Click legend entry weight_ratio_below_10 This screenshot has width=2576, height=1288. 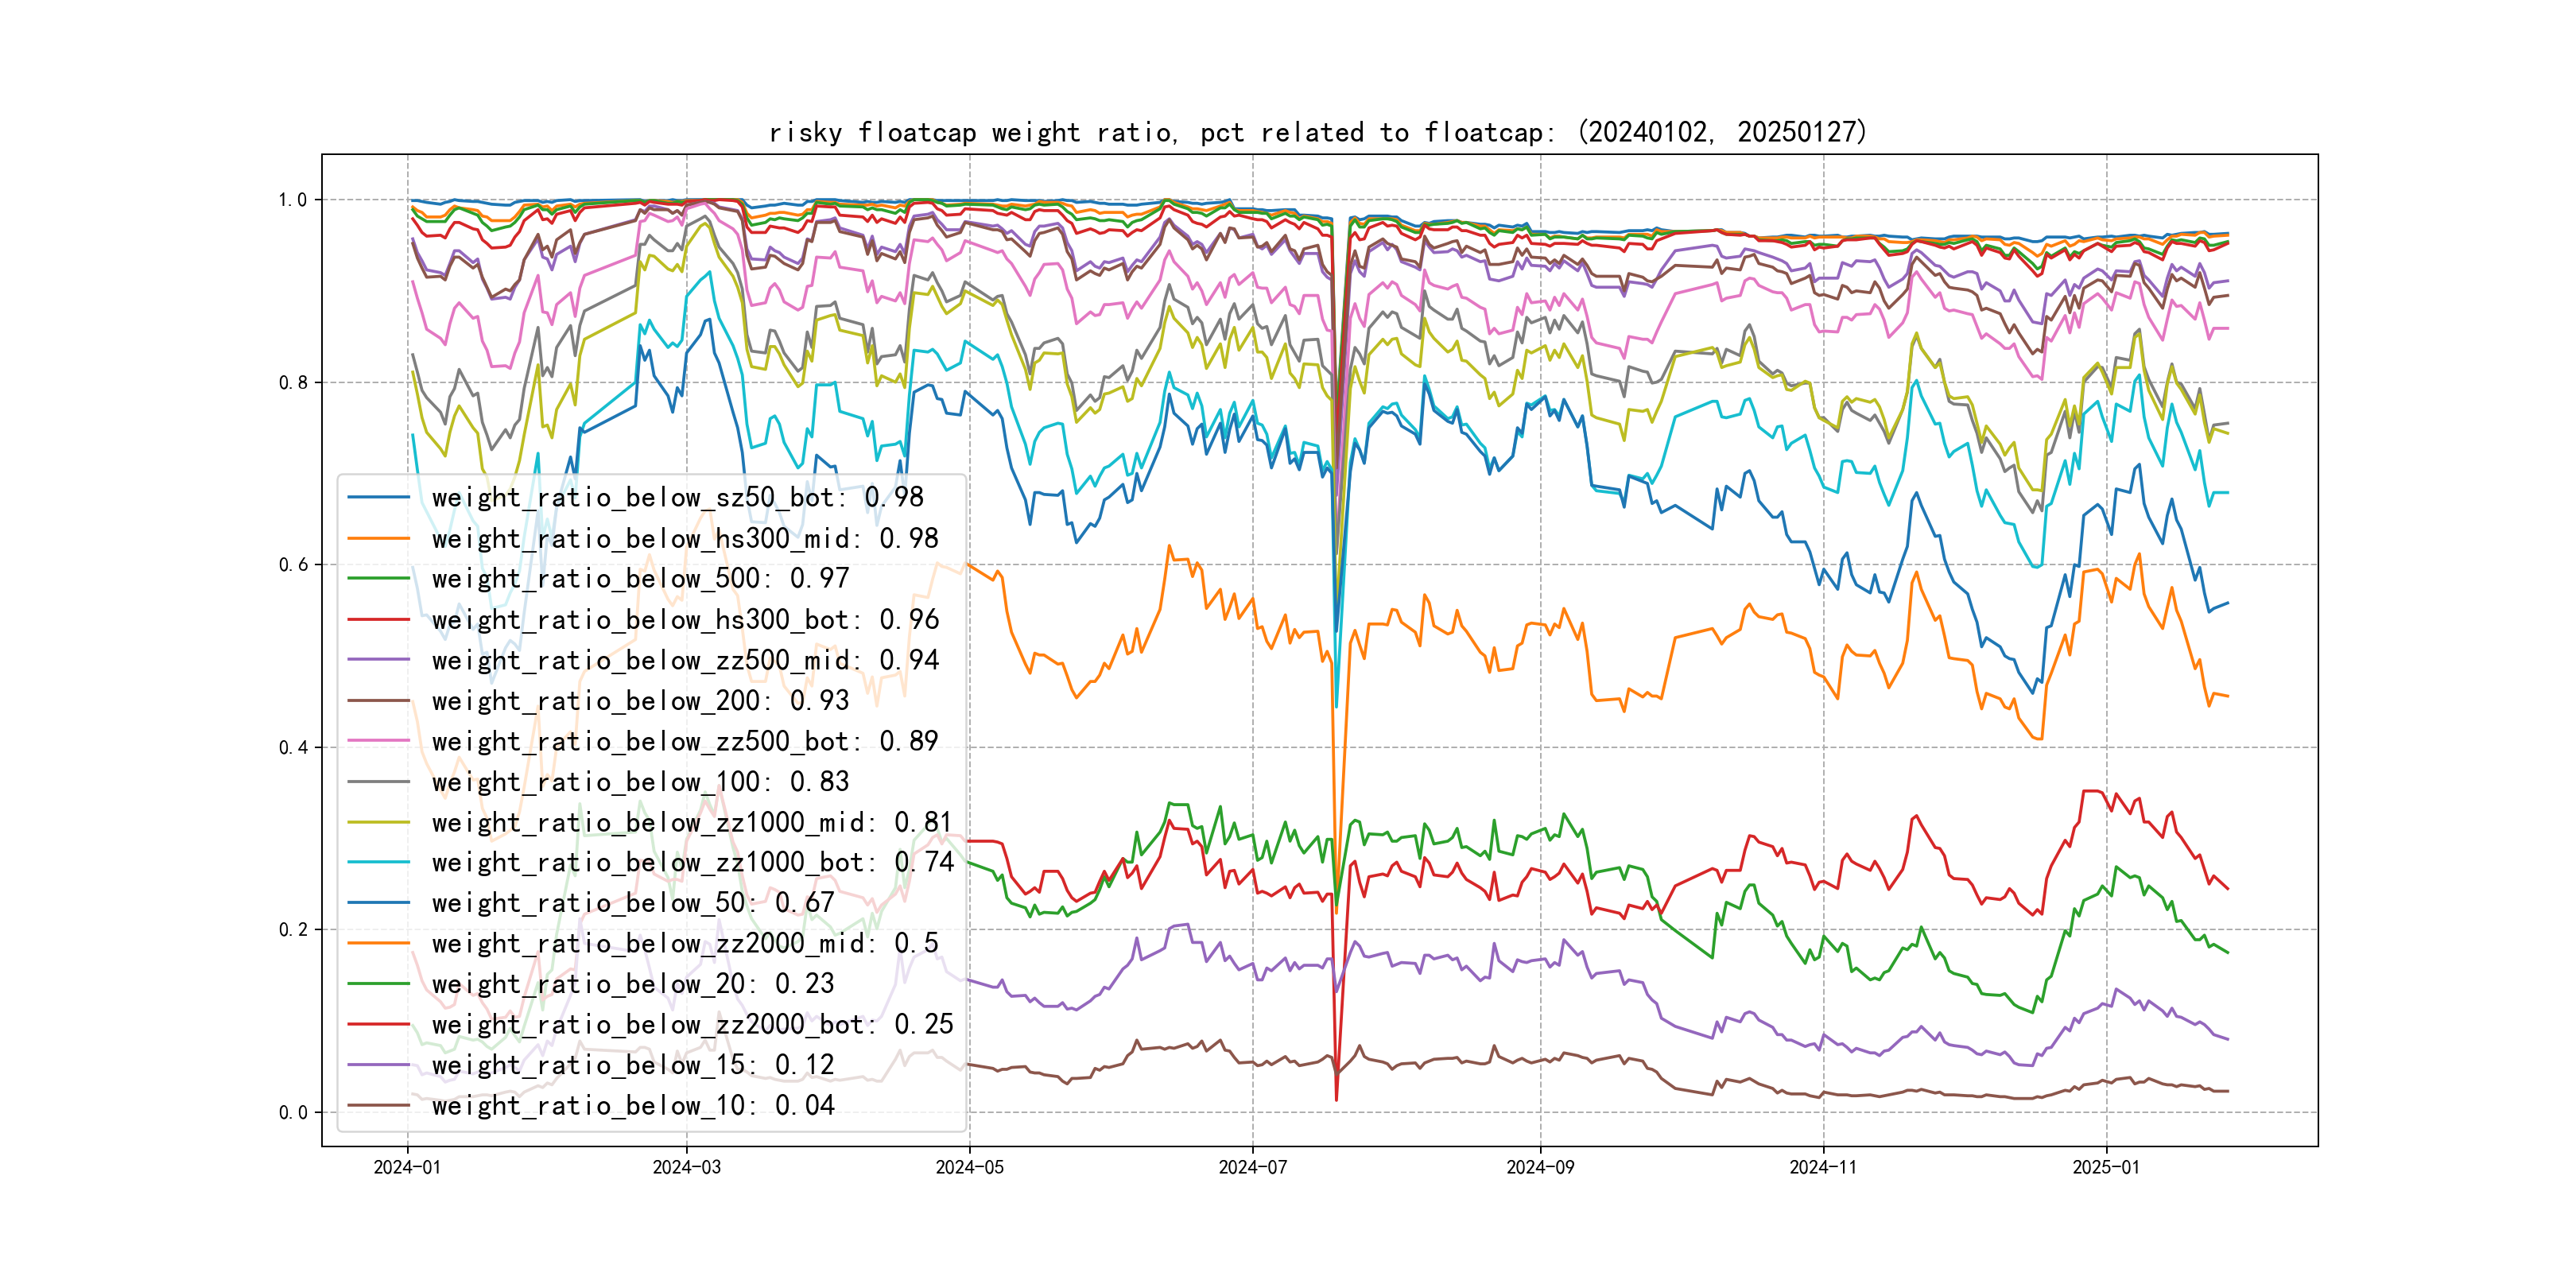click(x=632, y=1105)
